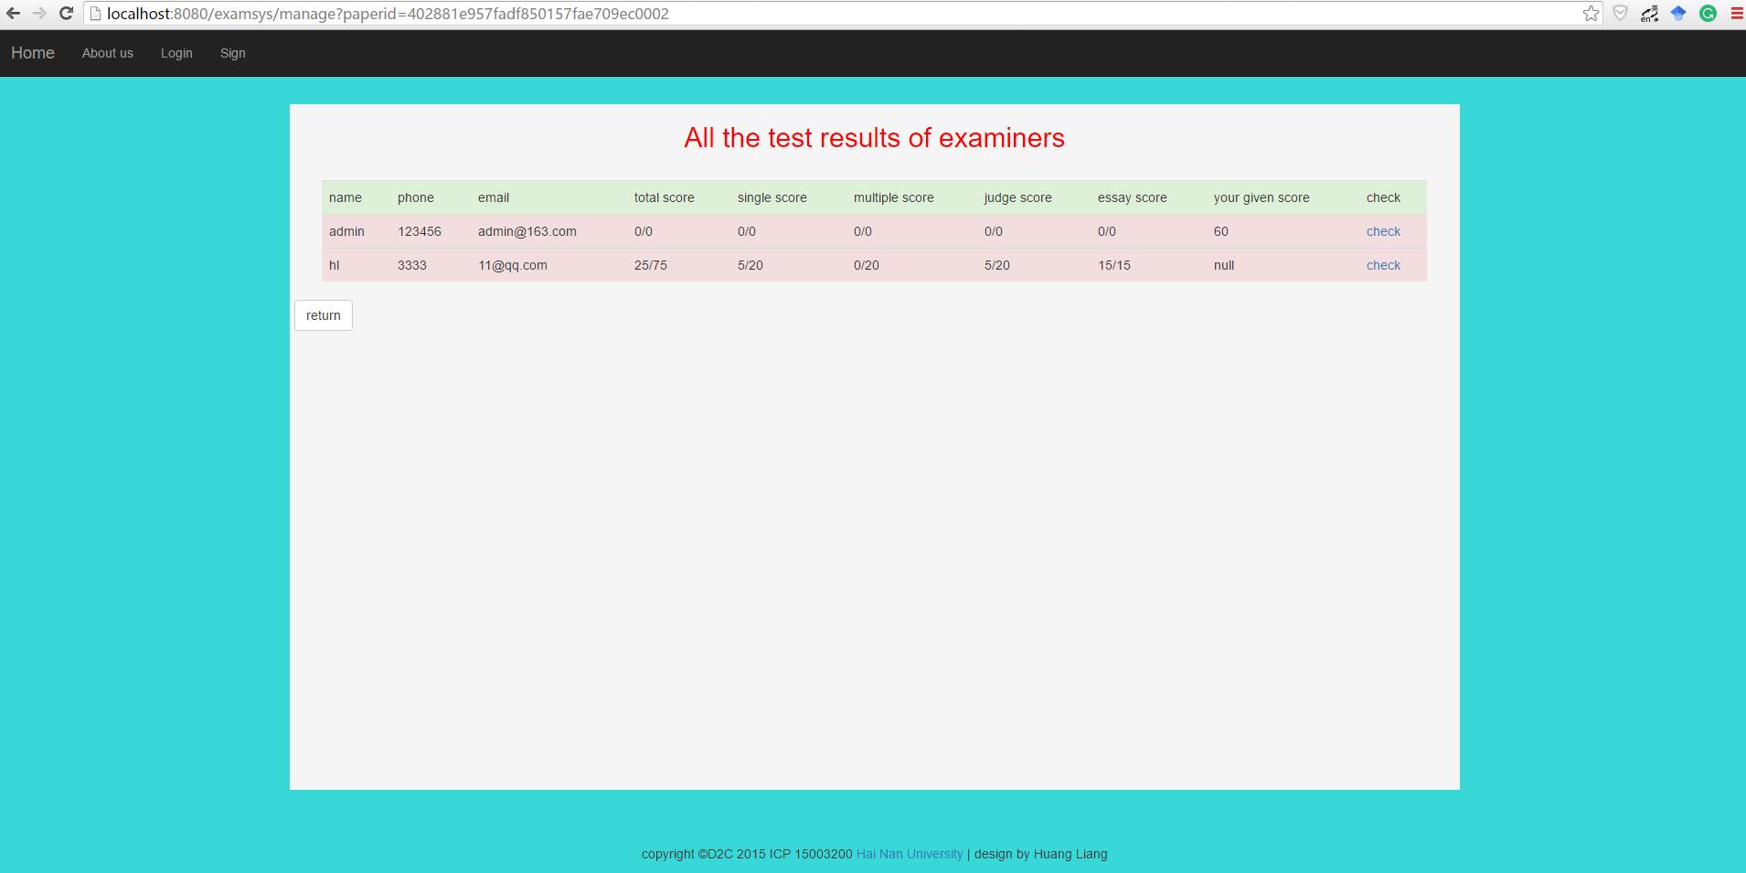
Task: Select hl's single score 5/20
Action: [x=751, y=265]
